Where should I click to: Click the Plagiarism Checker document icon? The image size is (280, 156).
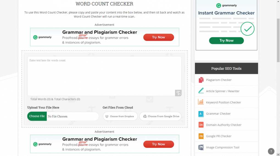pos(201,80)
